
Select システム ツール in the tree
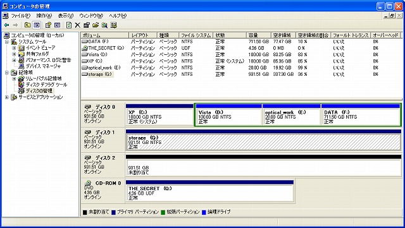tap(32, 42)
